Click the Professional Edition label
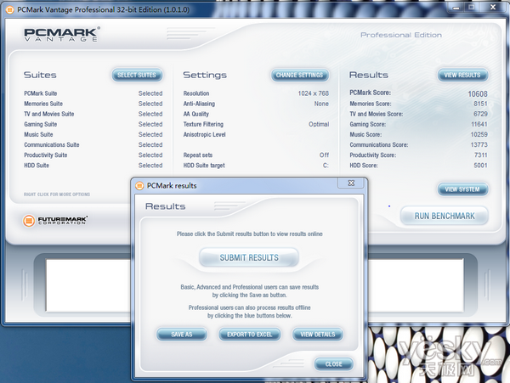Viewport: 510px width, 383px height. pyautogui.click(x=401, y=35)
